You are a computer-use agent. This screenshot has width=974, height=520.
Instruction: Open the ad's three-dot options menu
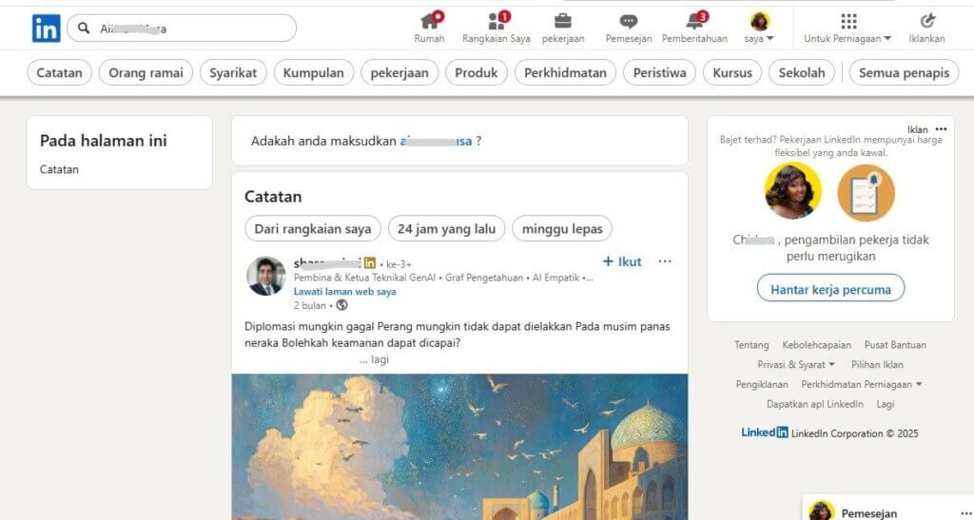click(x=941, y=129)
